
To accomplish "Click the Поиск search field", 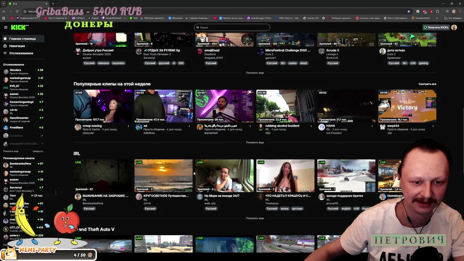I will tap(232, 28).
